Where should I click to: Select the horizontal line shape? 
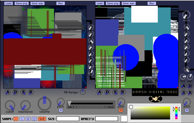tap(16, 119)
